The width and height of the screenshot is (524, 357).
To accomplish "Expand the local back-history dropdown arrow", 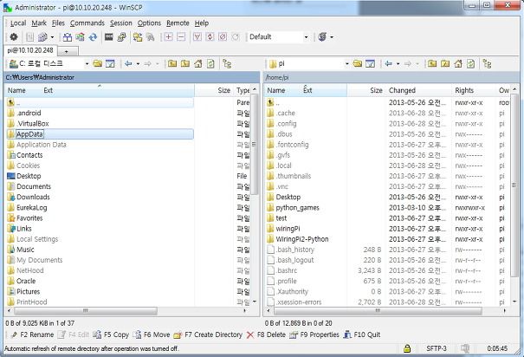I will tap(138, 63).
